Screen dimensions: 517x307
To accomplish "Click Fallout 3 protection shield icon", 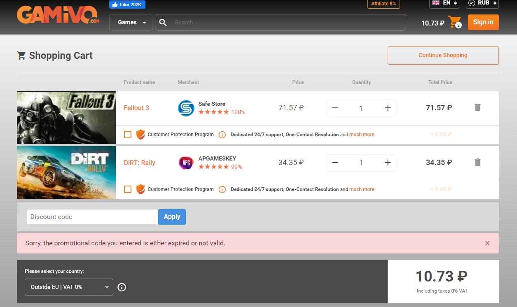I will click(140, 135).
